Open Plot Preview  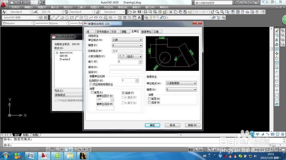coord(150,12)
